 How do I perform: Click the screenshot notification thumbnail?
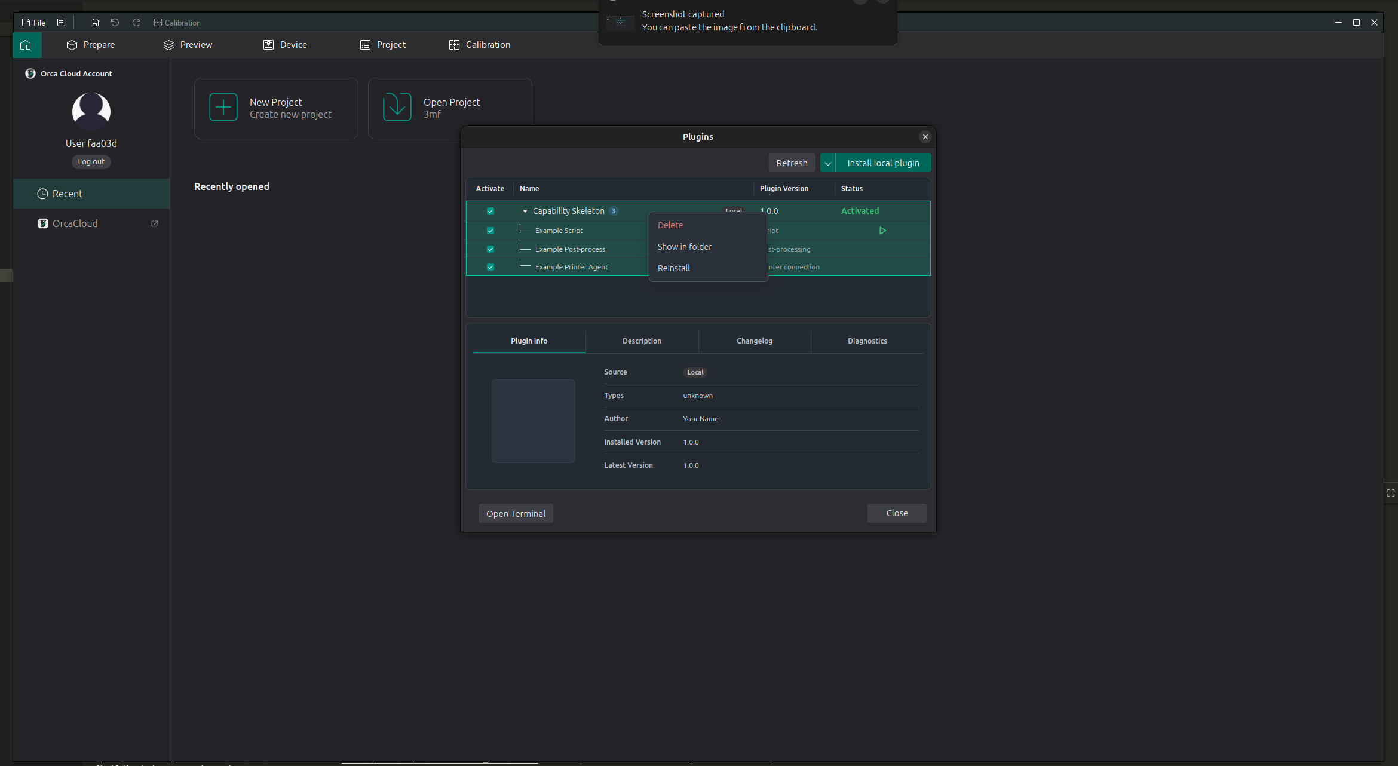(x=620, y=22)
